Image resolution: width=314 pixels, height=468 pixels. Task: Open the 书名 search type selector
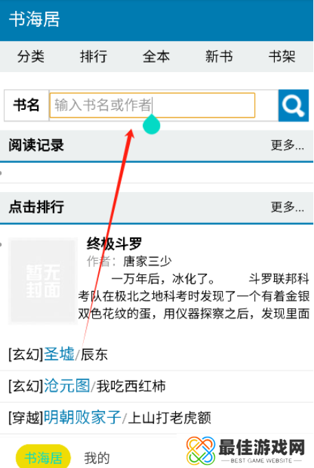(x=26, y=106)
